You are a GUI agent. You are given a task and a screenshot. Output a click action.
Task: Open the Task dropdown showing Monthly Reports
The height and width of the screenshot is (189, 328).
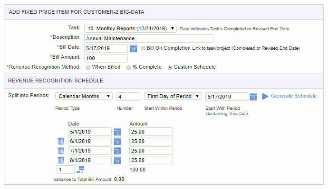(130, 28)
